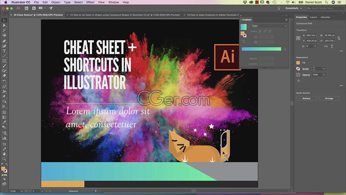Select the Symbol Sprayer tool
The width and height of the screenshot is (346, 195).
tap(4, 133)
